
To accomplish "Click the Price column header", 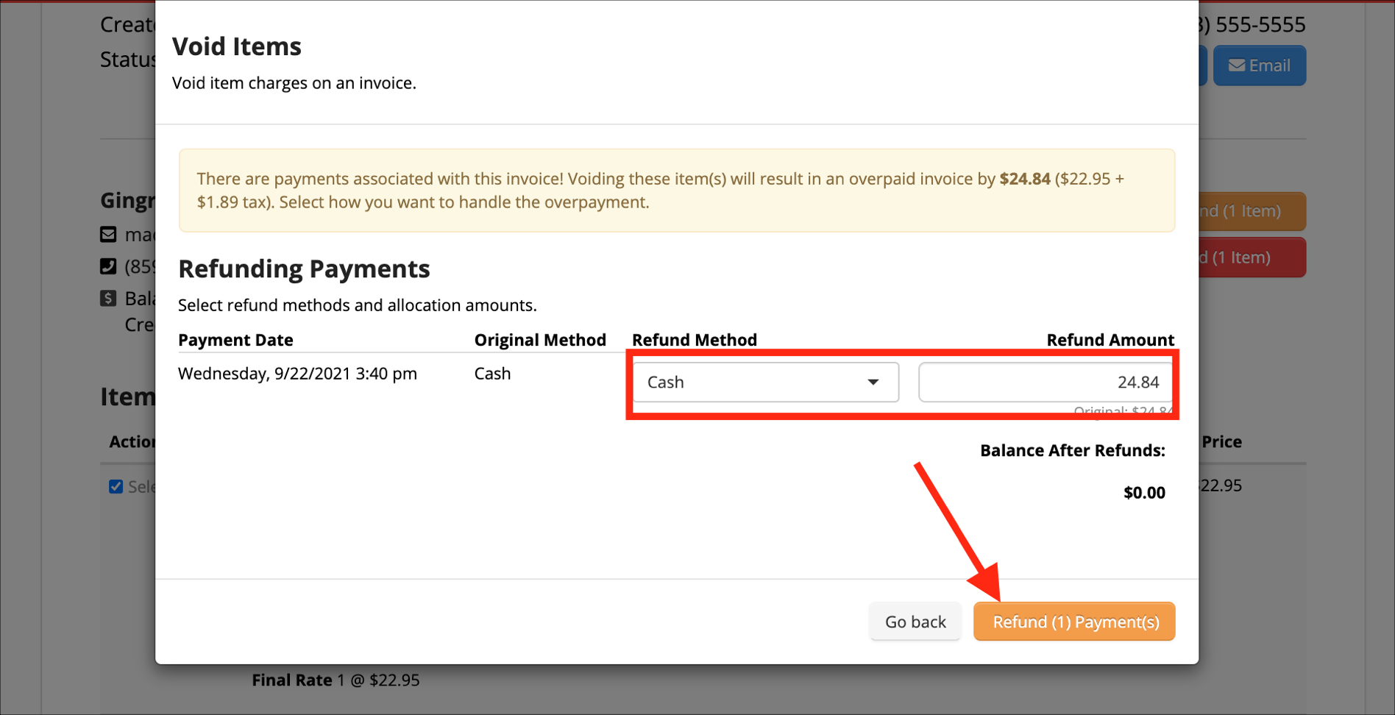I will pos(1221,441).
